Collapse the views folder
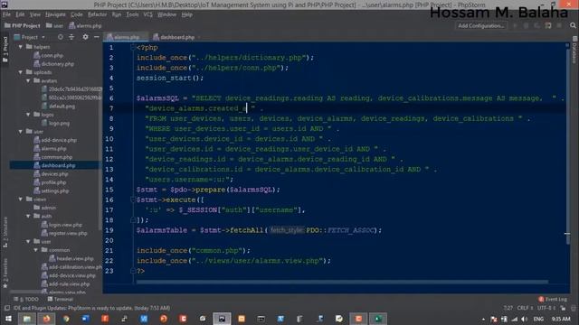 click(21, 200)
